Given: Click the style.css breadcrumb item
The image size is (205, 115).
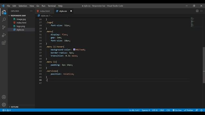Looking at the screenshot, I should click(45, 16).
